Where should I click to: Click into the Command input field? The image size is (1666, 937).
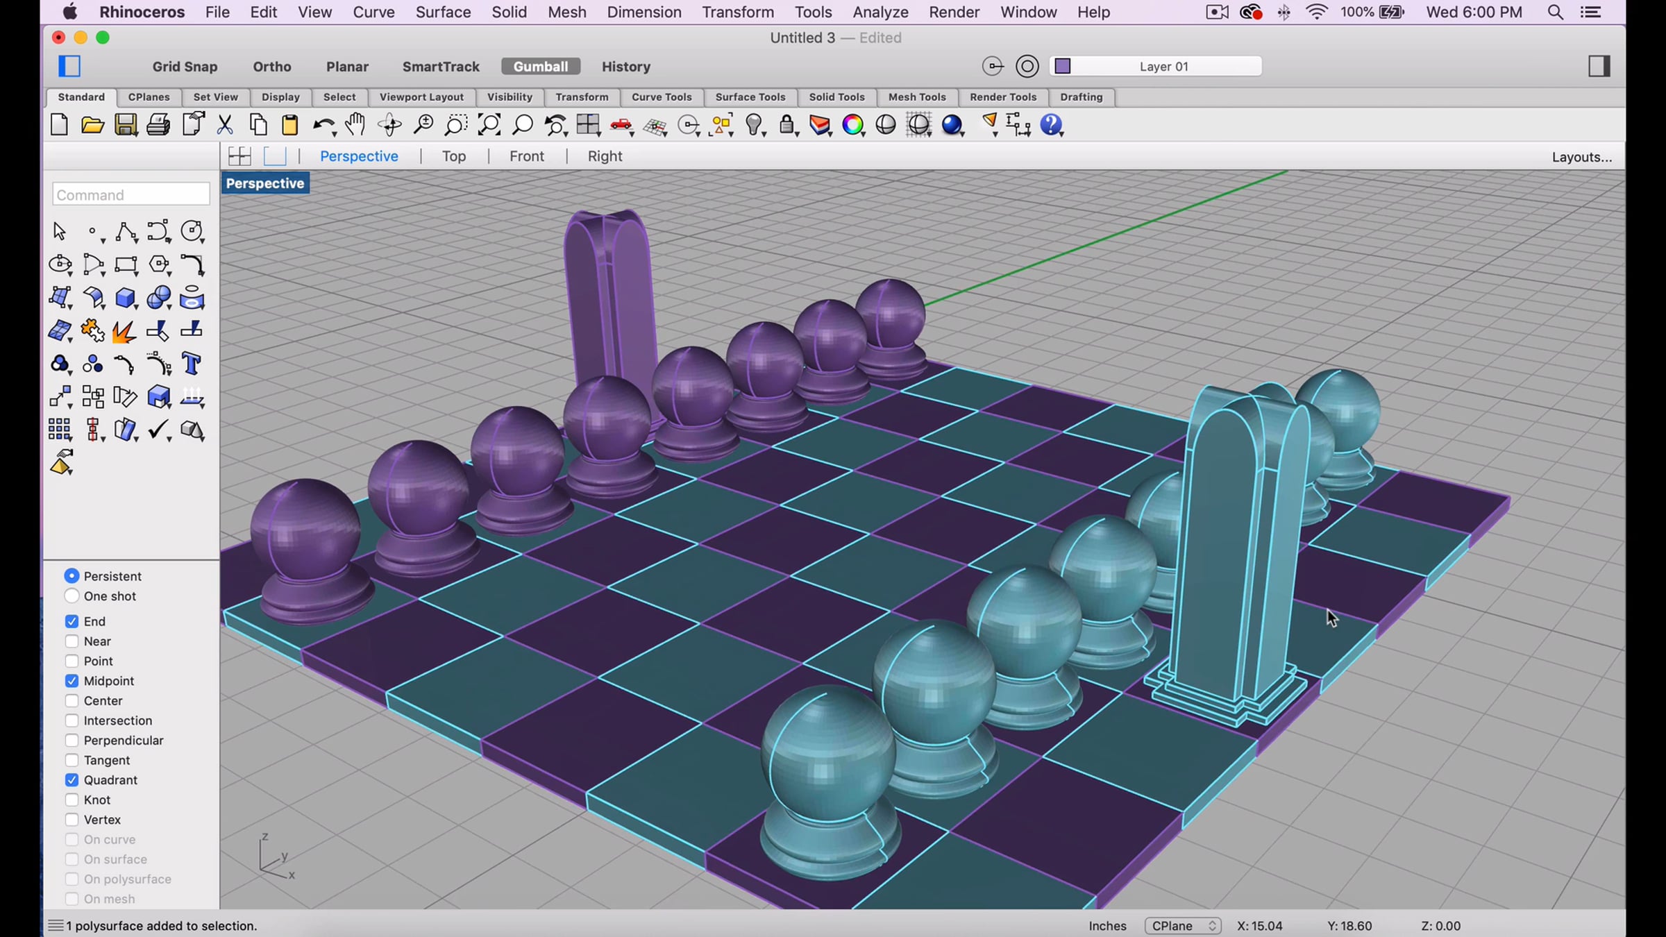coord(131,194)
